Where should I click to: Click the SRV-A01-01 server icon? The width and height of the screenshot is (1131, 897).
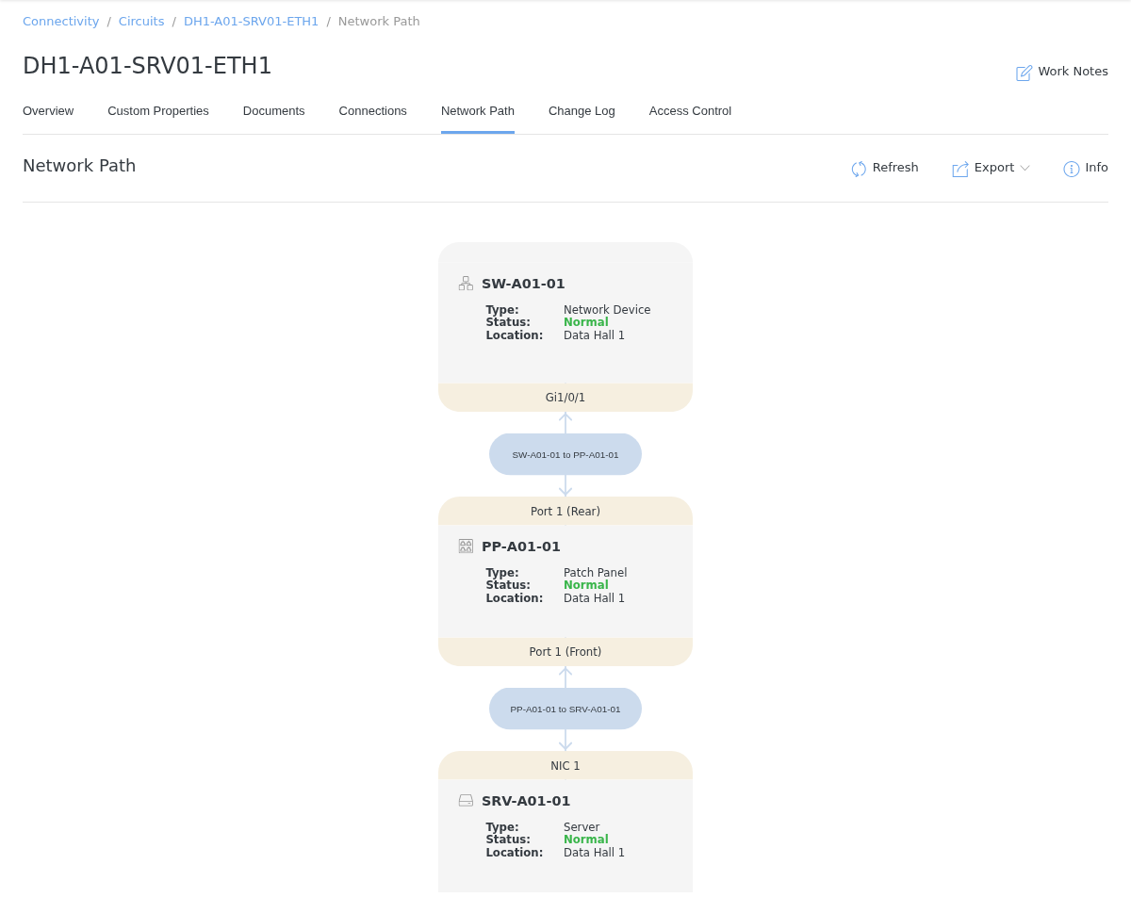(466, 800)
